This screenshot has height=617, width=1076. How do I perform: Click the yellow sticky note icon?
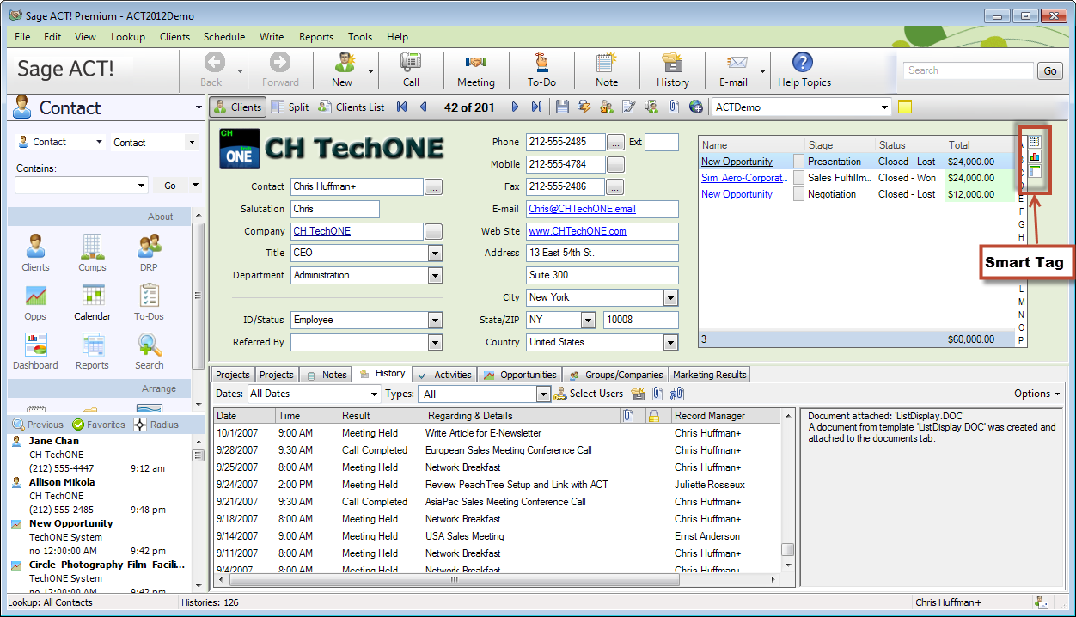coord(904,107)
